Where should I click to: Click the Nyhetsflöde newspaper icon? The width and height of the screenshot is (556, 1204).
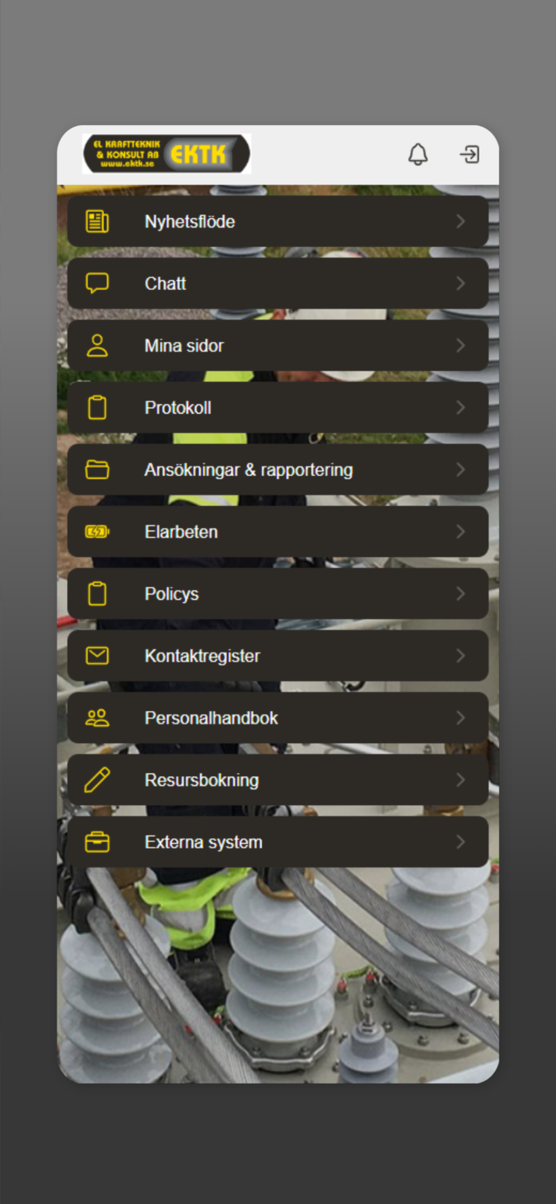click(x=97, y=222)
